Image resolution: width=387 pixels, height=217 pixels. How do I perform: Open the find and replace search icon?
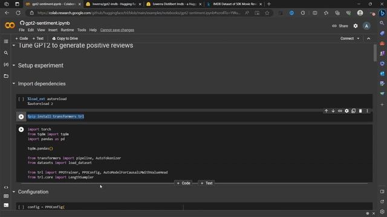[x=6, y=53]
